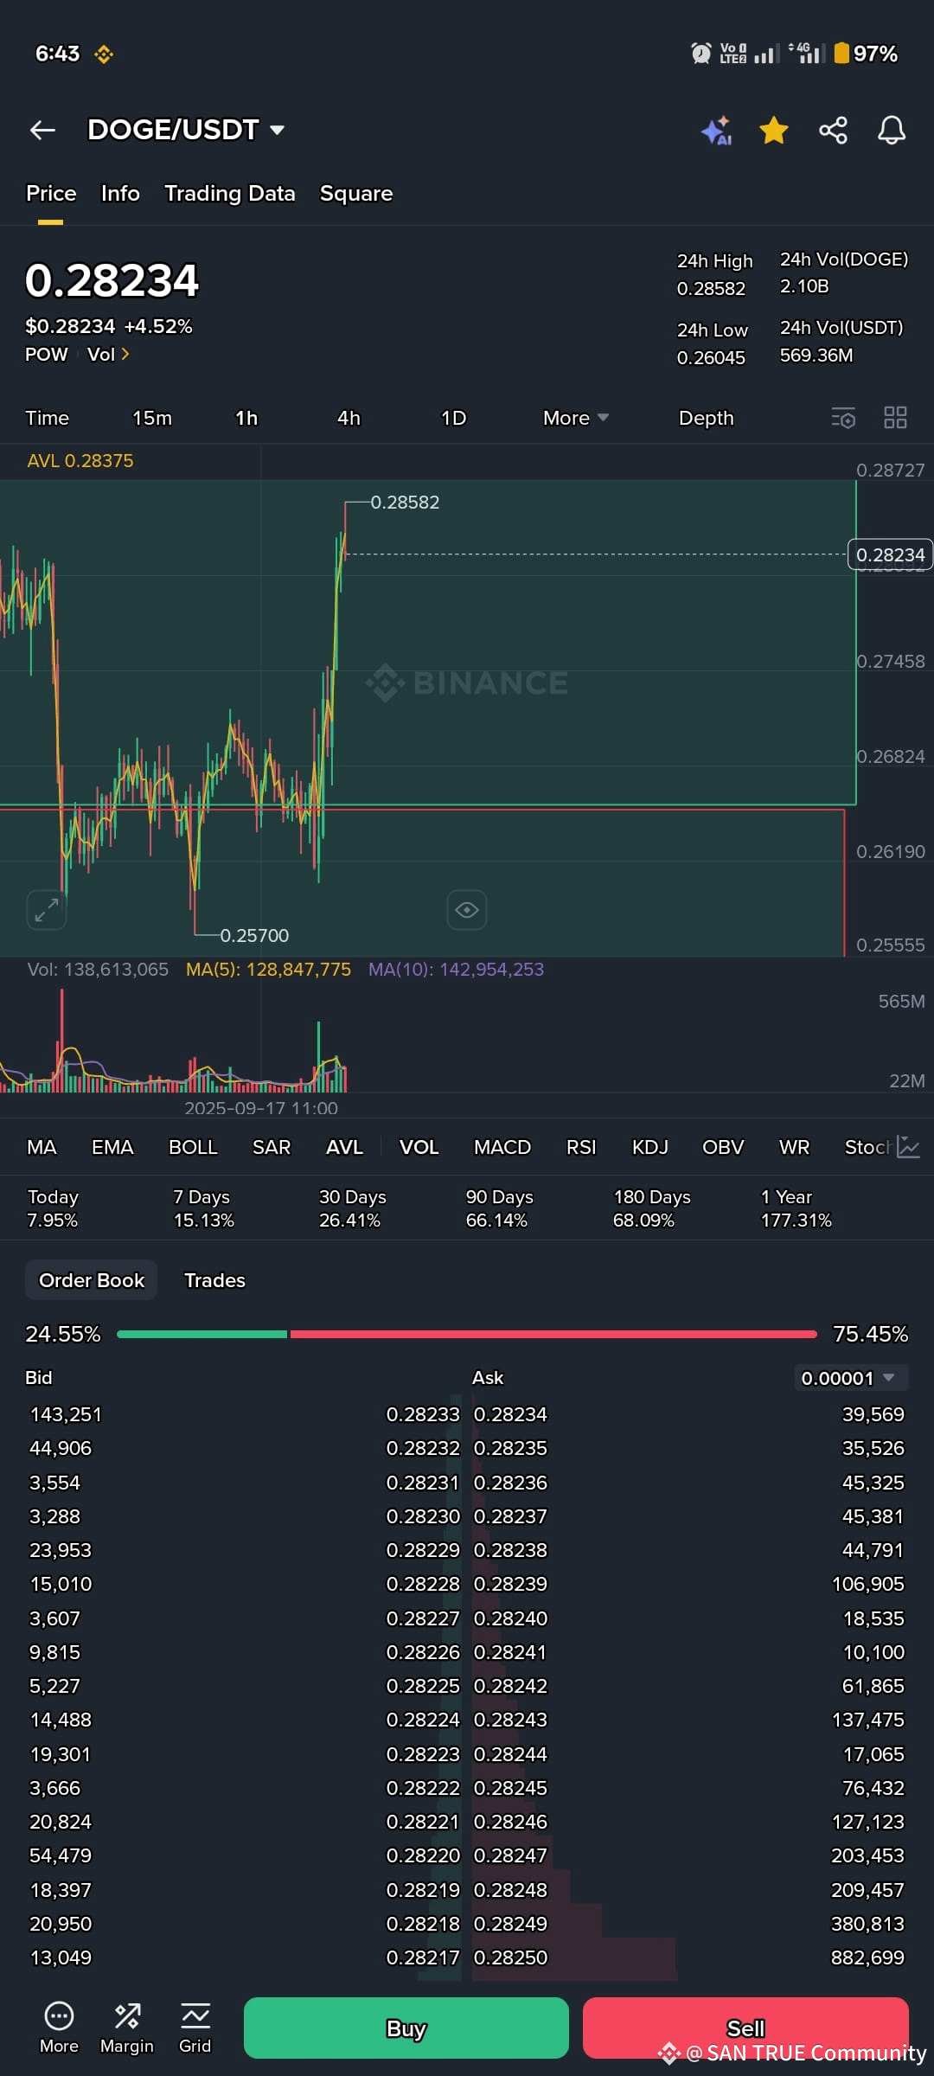Screen dimensions: 934x2076
Task: Select ask price 0.28243
Action: [x=510, y=1720]
